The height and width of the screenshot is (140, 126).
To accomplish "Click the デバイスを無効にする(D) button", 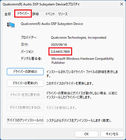I will (25, 108).
